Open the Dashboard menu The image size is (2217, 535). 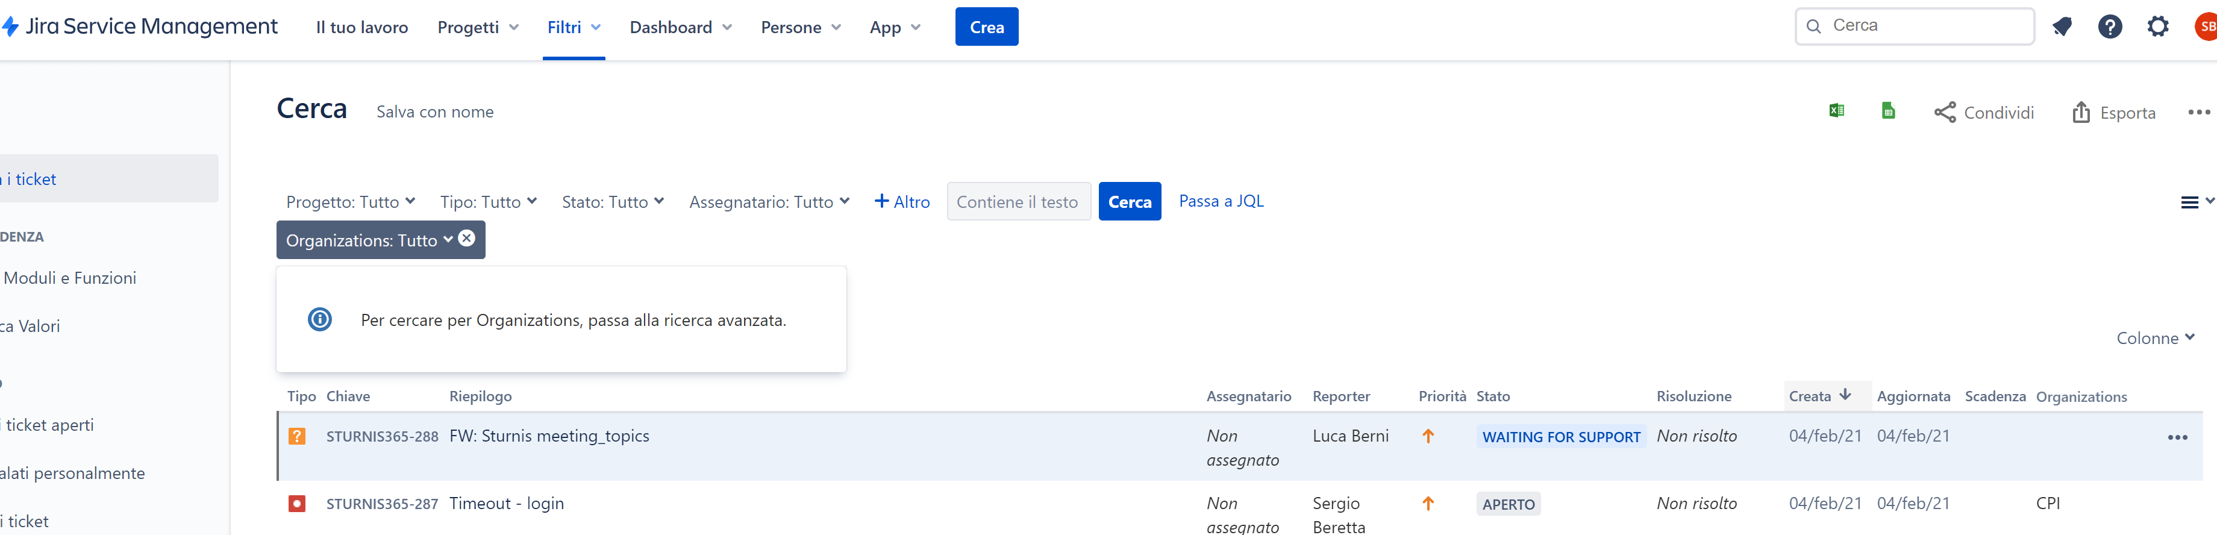pyautogui.click(x=681, y=28)
